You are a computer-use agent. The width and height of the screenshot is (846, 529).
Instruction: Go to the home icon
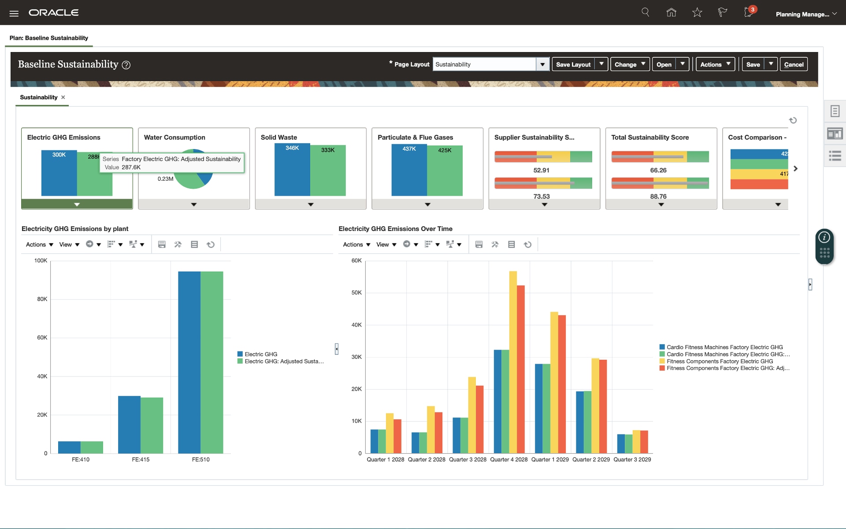[x=671, y=12]
